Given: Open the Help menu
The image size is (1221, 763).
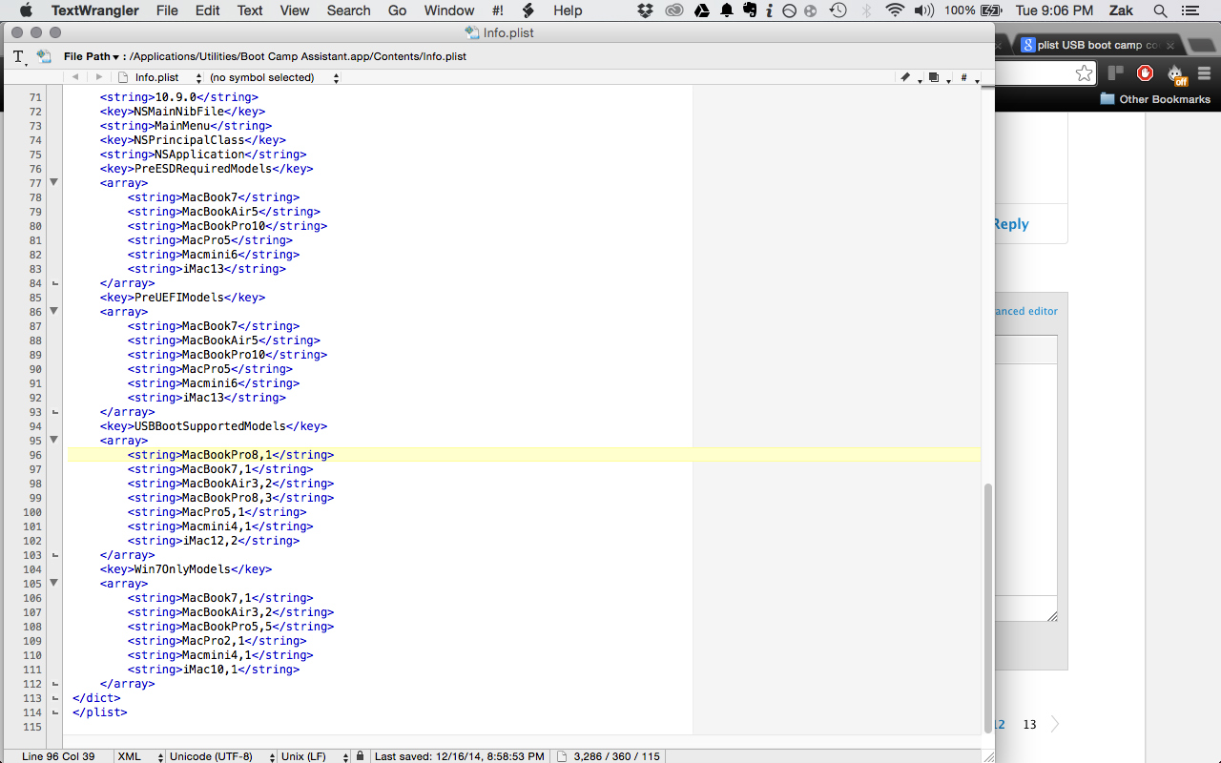Looking at the screenshot, I should (x=568, y=10).
